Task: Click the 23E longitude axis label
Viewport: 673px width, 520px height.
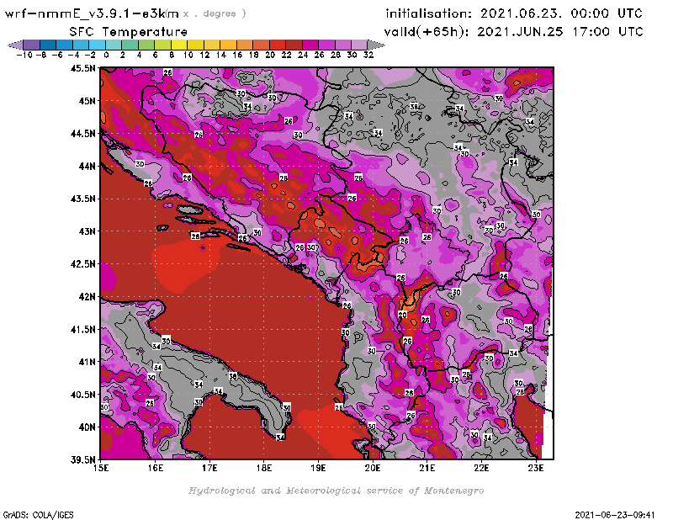Action: pyautogui.click(x=536, y=468)
